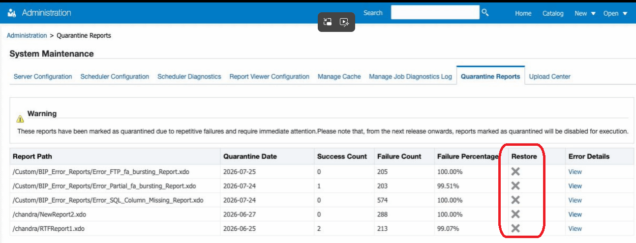The height and width of the screenshot is (243, 636).
Task: Click the exit picture-in-picture overlay icon
Action: (x=328, y=22)
